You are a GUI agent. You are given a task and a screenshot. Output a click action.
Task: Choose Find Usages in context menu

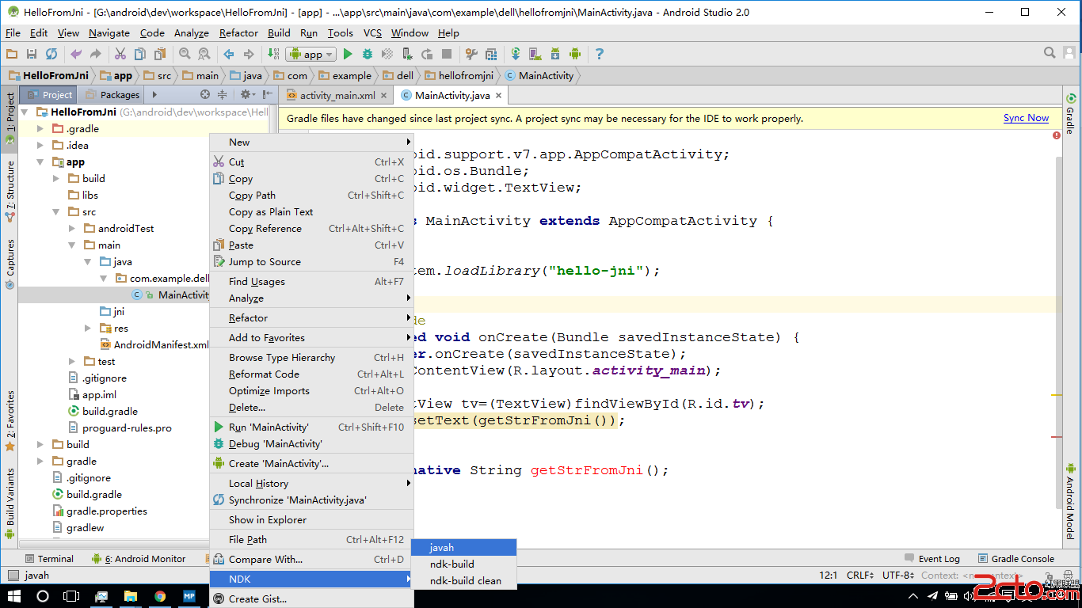pyautogui.click(x=311, y=281)
